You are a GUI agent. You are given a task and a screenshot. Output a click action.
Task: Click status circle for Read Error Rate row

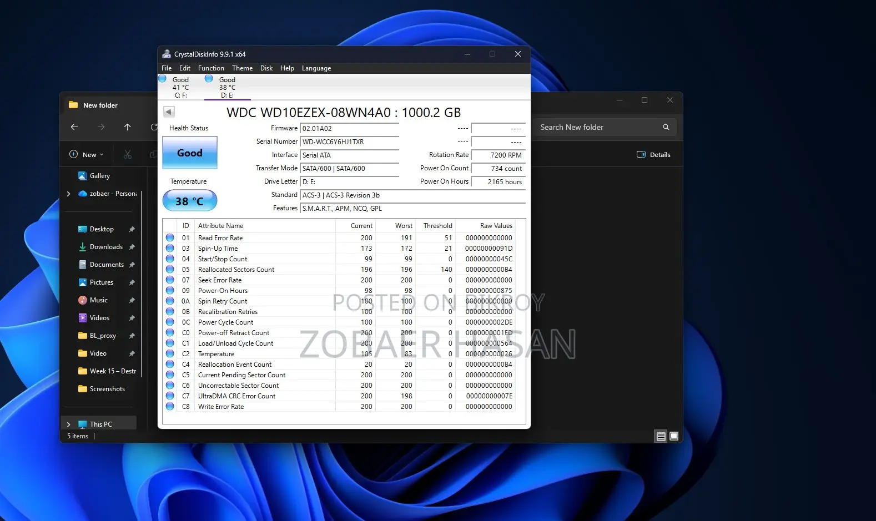tap(170, 237)
